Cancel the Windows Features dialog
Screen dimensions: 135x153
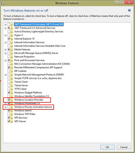pos(124,147)
